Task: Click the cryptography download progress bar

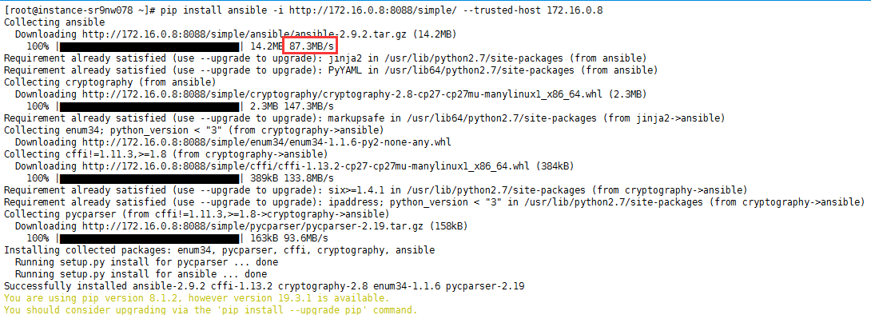Action: 150,106
